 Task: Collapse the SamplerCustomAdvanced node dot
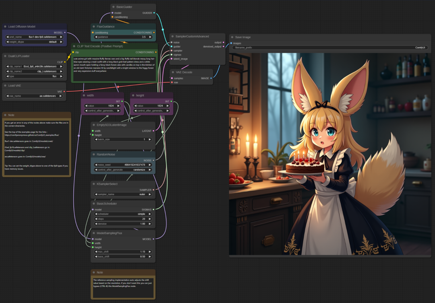pos(172,36)
